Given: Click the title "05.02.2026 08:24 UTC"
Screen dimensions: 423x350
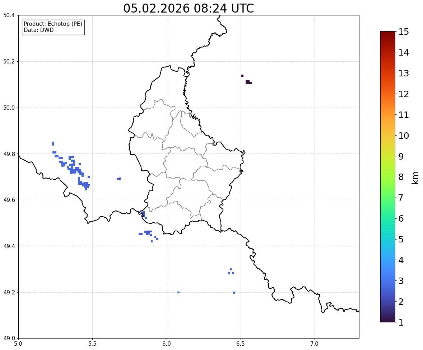Looking at the screenshot, I should pyautogui.click(x=189, y=8).
